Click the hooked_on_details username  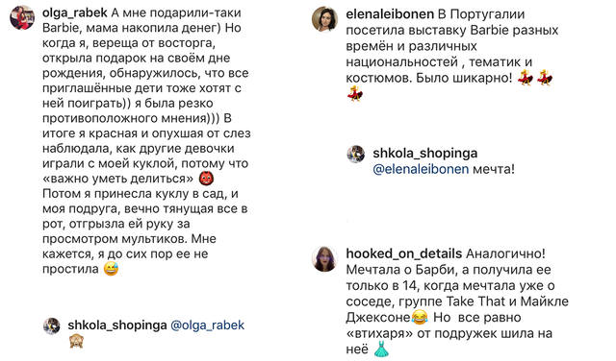point(404,254)
